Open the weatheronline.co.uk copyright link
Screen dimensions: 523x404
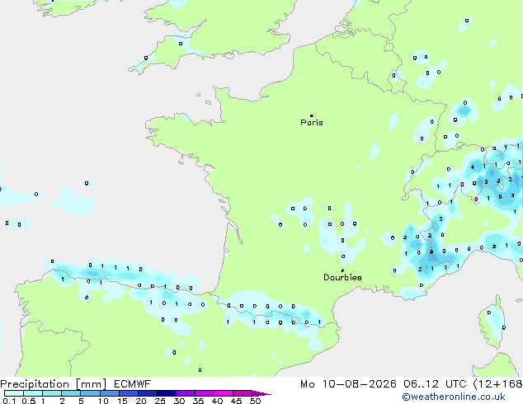(x=454, y=397)
